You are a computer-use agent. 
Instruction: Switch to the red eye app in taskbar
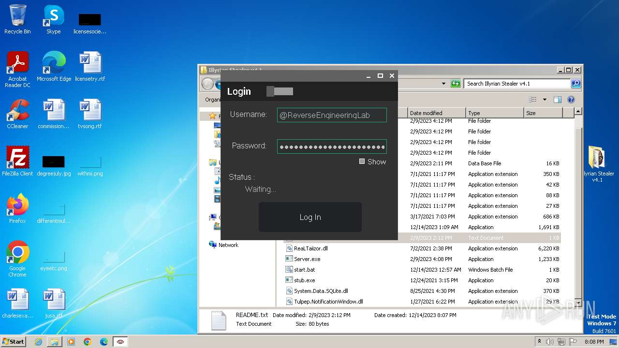(120, 342)
